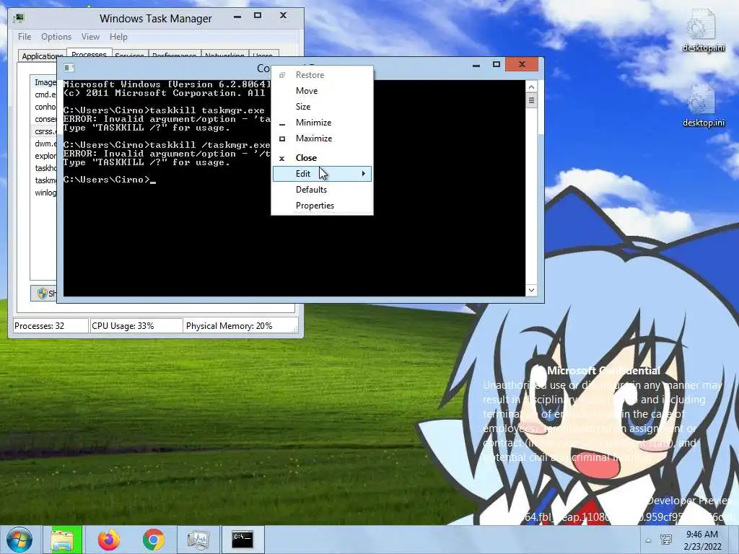Switch to Task Manager Users tab
Viewport: 739px width, 554px height.
tap(263, 55)
